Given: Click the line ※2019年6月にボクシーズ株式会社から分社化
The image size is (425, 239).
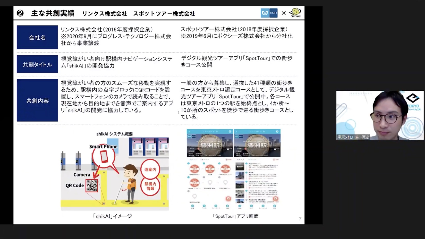Looking at the screenshot, I should tap(237, 36).
